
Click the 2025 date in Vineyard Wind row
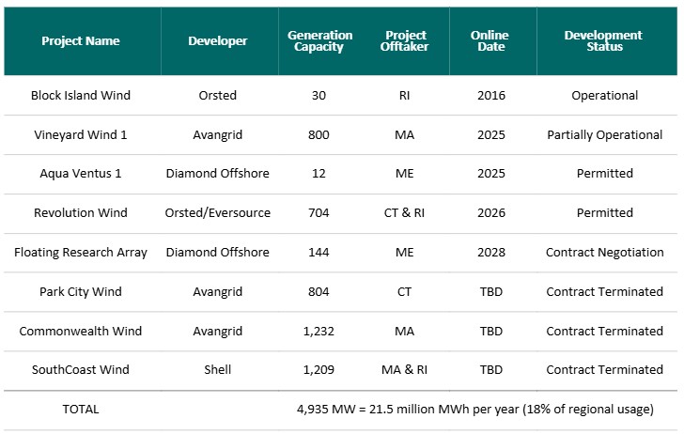pyautogui.click(x=491, y=134)
